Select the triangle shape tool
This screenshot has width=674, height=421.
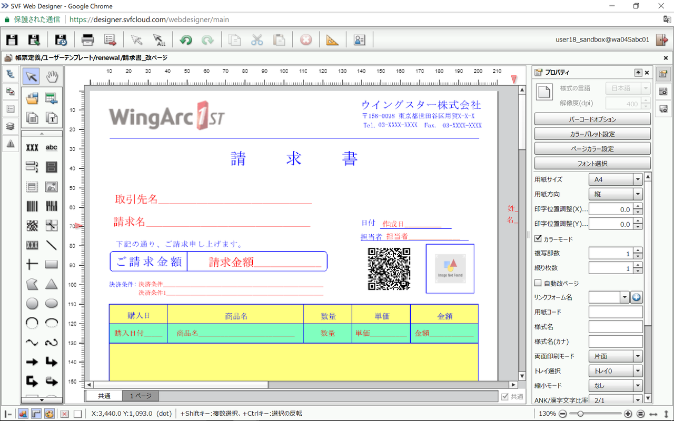click(51, 284)
